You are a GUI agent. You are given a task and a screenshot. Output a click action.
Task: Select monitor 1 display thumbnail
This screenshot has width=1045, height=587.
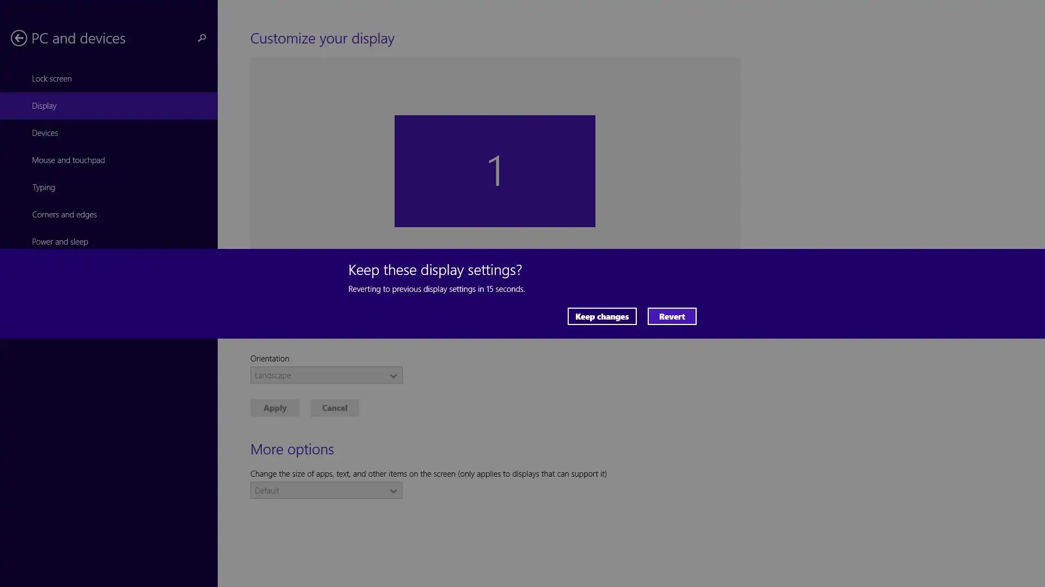tap(494, 171)
